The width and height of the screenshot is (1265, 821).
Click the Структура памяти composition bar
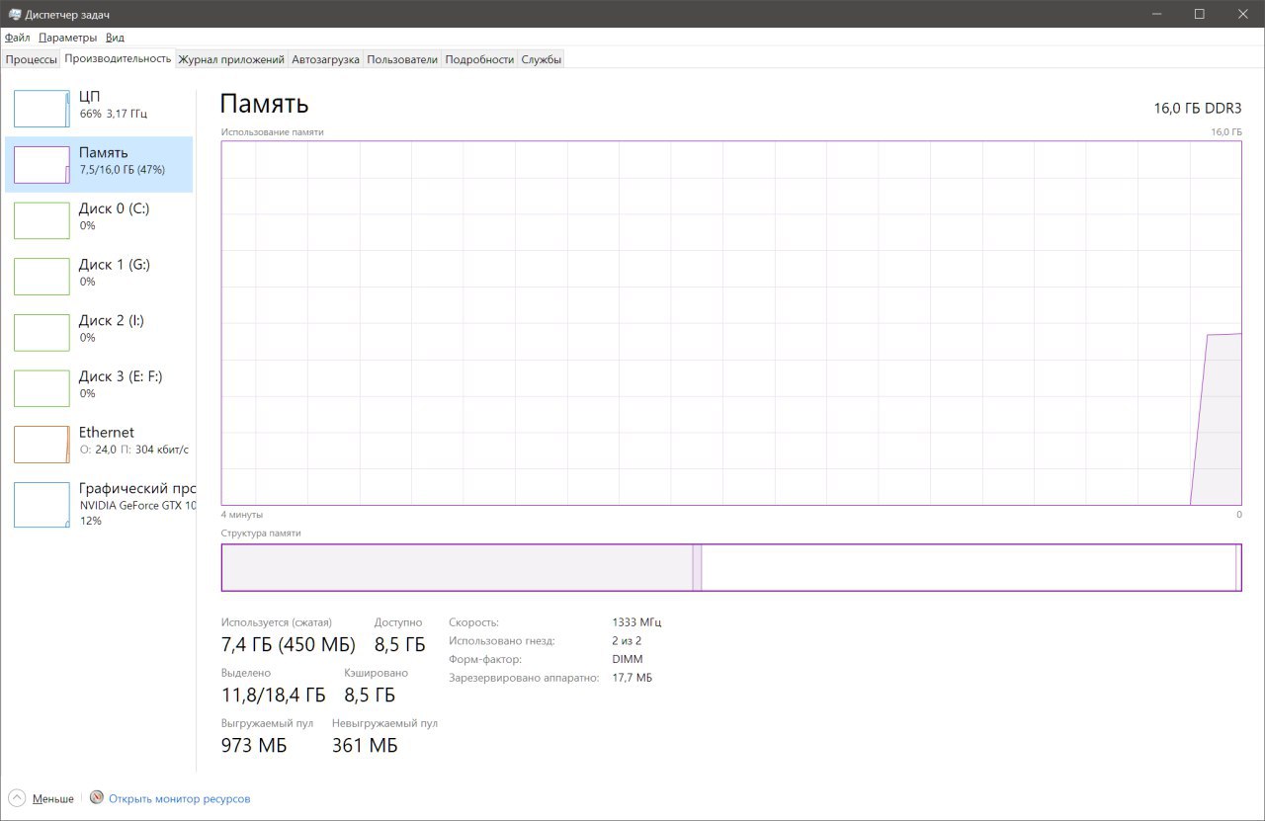coord(731,567)
